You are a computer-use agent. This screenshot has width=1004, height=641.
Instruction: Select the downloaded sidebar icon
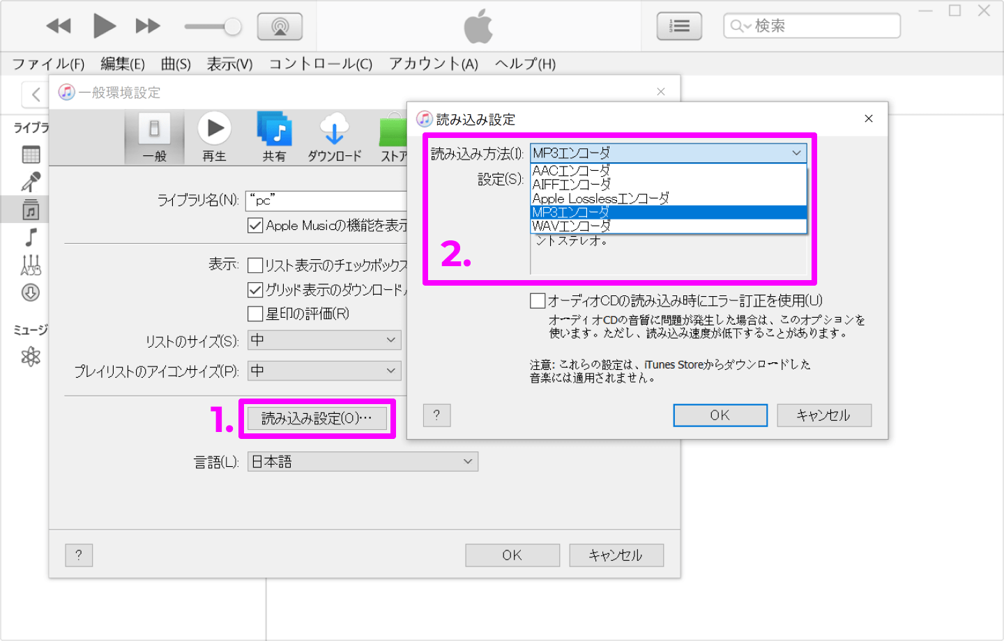click(x=31, y=293)
